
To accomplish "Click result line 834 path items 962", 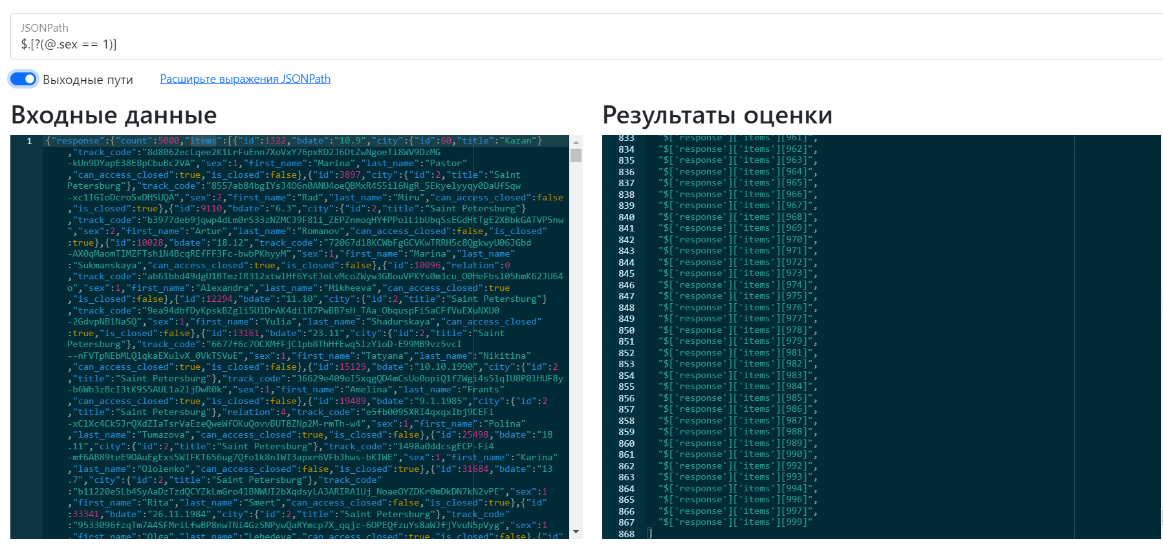I will pos(737,149).
